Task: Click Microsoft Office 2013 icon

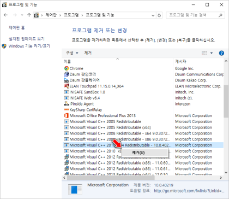Action: [67, 115]
